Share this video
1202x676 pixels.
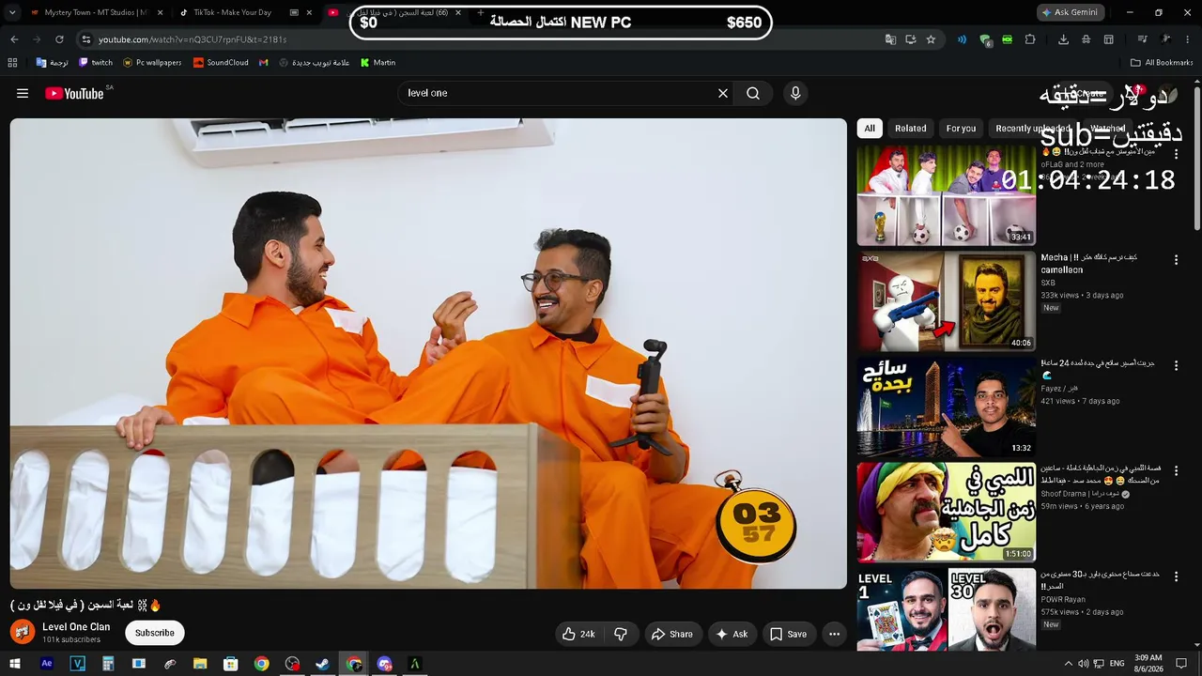coord(672,634)
